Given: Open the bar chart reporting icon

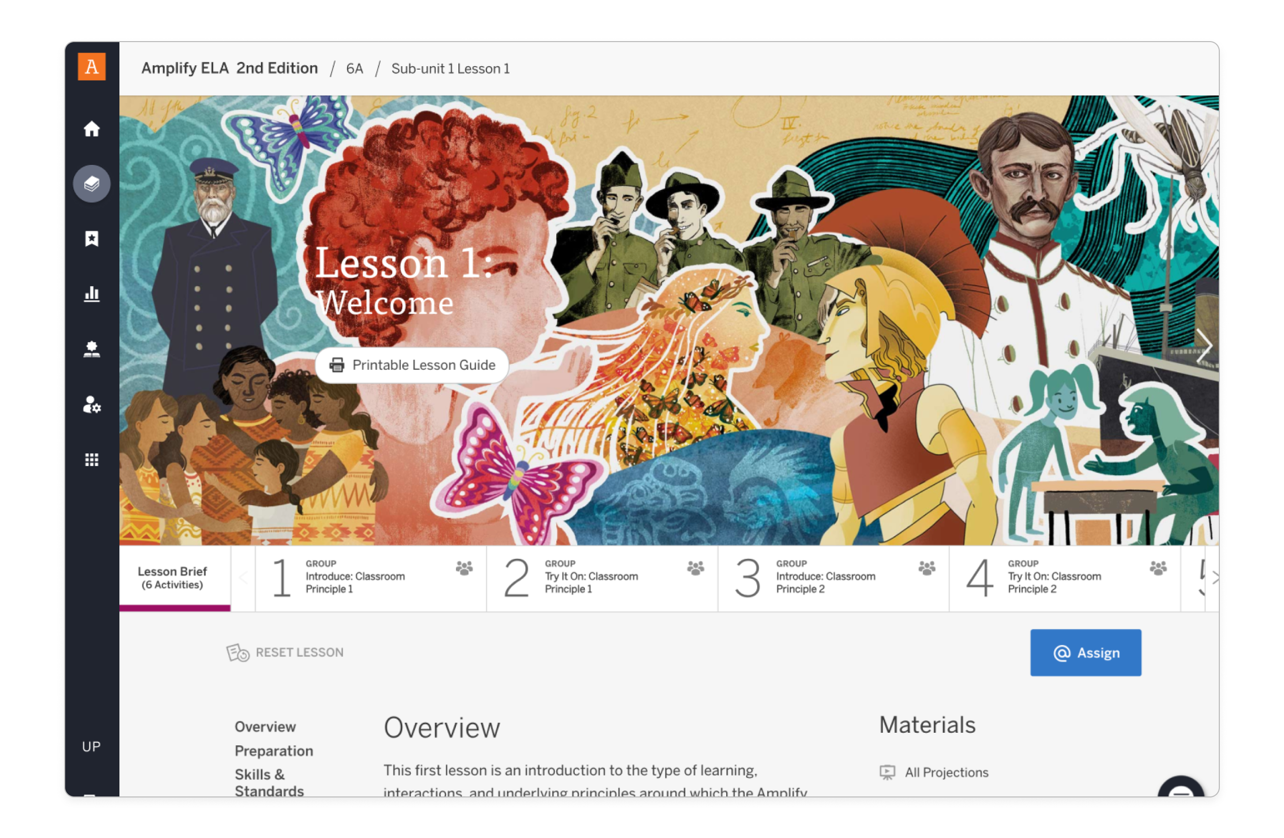Looking at the screenshot, I should pos(92,294).
